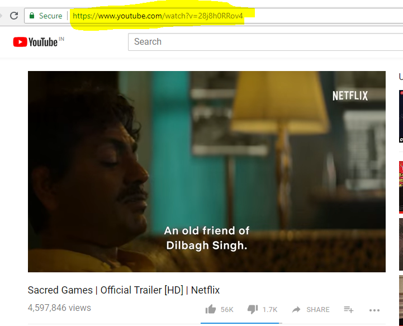Image resolution: width=403 pixels, height=326 pixels.
Task: Click the Secure label in address bar
Action: pyautogui.click(x=51, y=16)
